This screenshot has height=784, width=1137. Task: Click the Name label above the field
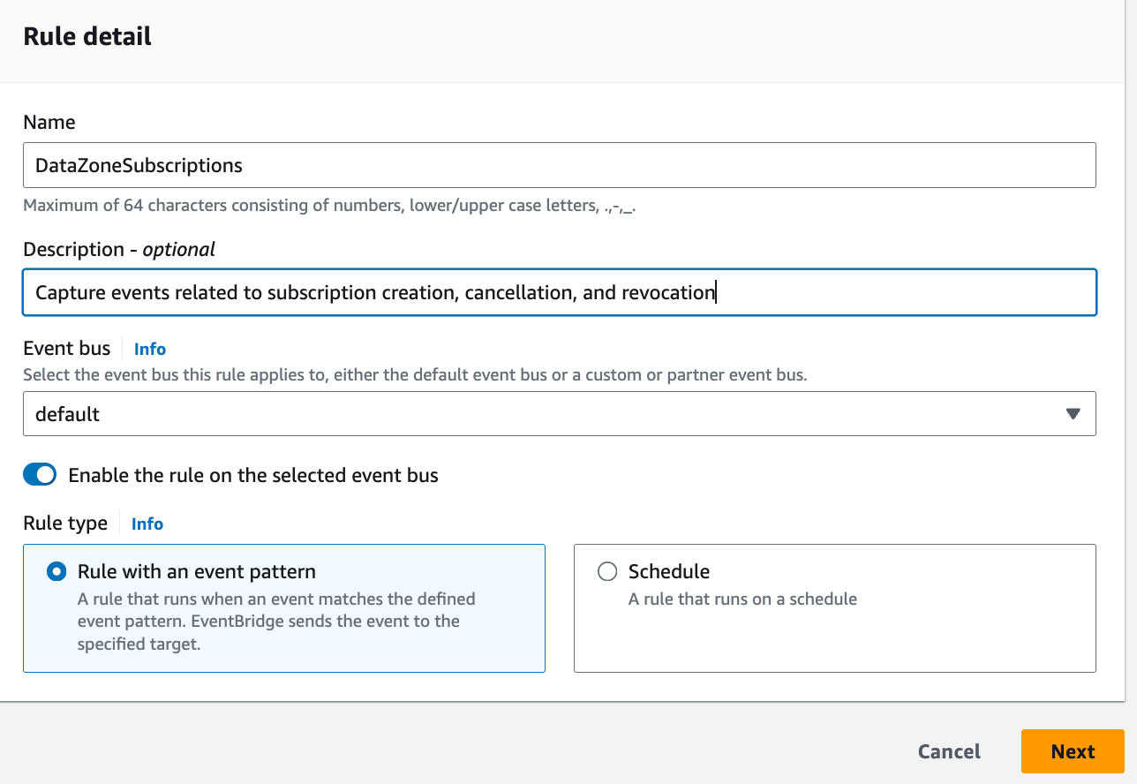(x=49, y=122)
